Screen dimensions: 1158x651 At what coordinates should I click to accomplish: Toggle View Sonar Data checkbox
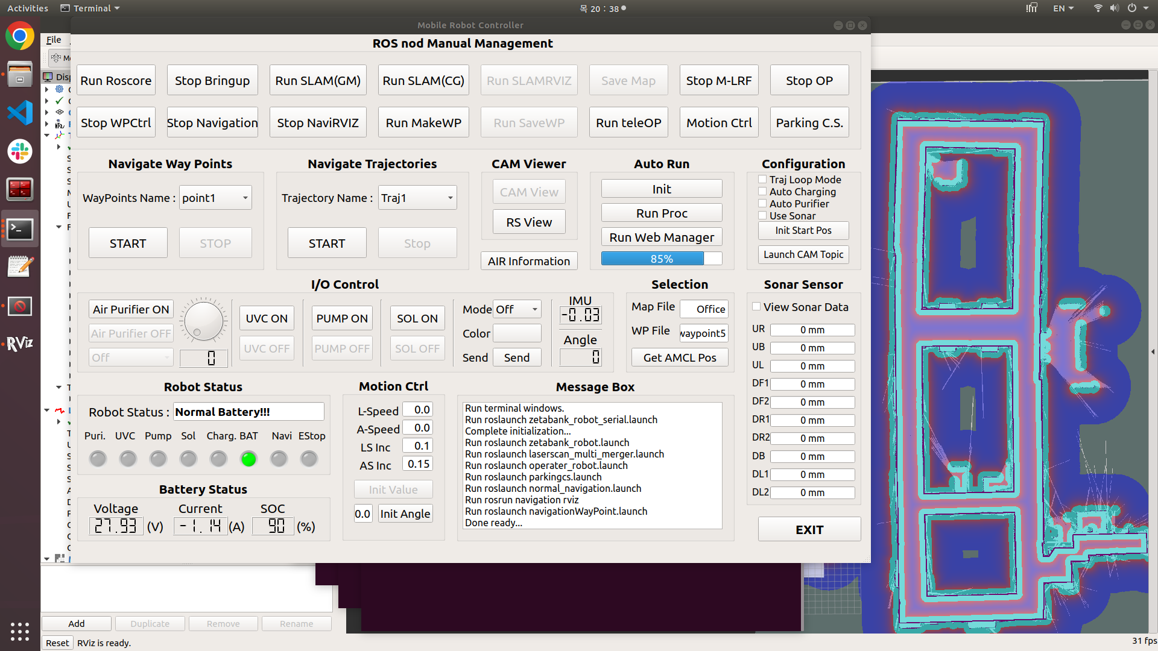[x=756, y=307]
